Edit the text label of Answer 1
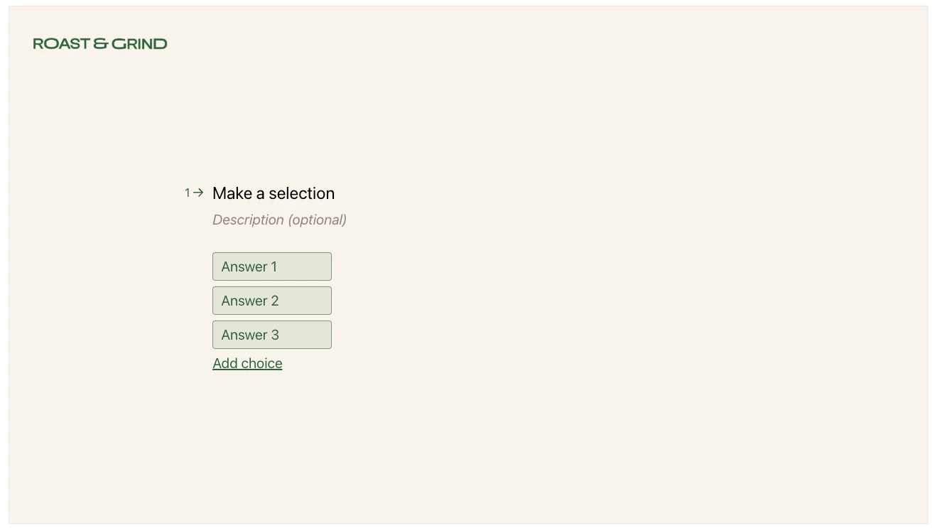 pos(249,266)
